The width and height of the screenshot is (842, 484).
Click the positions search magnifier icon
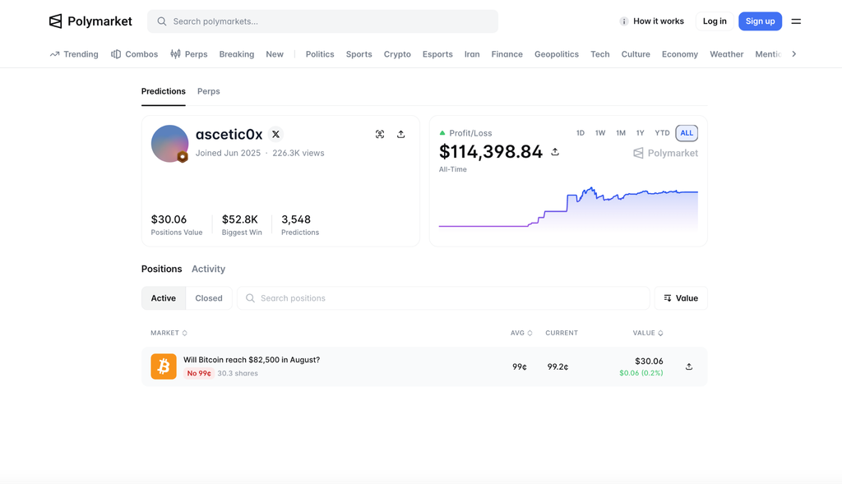coord(250,297)
